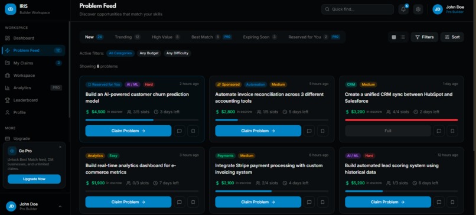Image resolution: width=476 pixels, height=215 pixels.
Task: Click the All Categories filter chip
Action: click(120, 53)
